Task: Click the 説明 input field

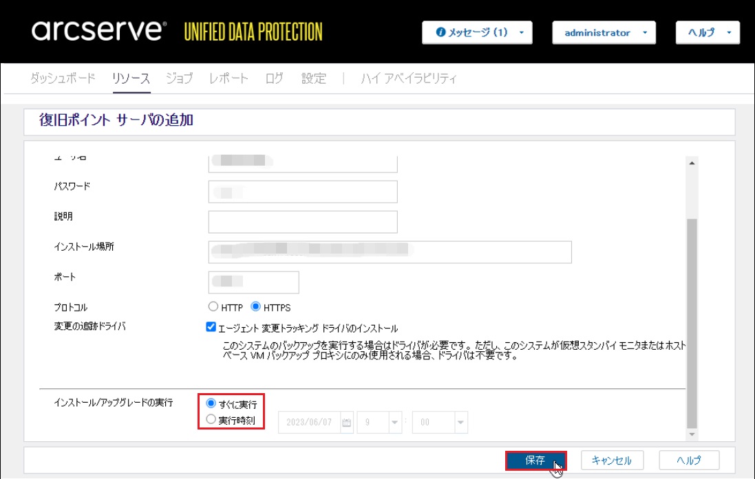Action: click(303, 222)
